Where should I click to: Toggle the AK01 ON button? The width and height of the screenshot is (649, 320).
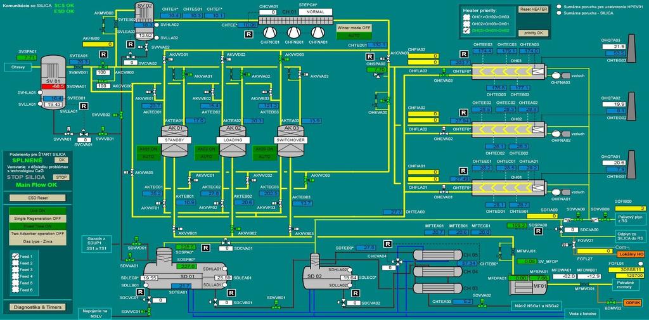pos(148,149)
